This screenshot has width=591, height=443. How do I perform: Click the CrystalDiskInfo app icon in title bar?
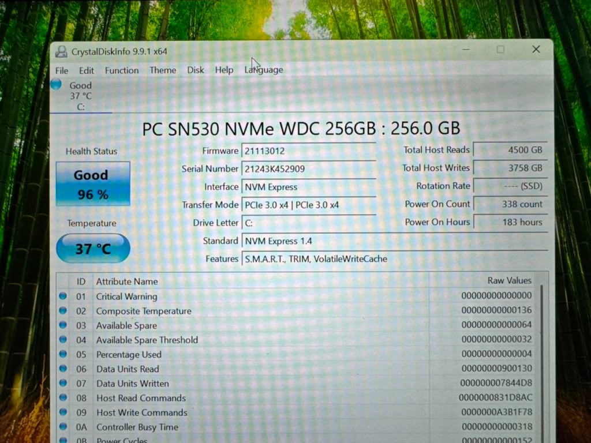coord(61,51)
